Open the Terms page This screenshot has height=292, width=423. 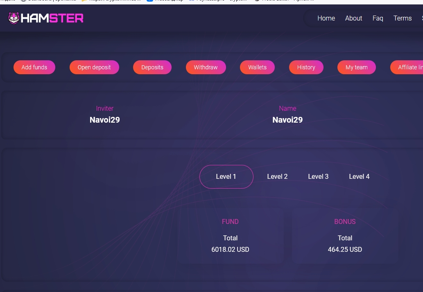[402, 18]
